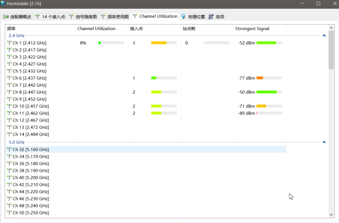
Task: Click the antenna icon beside Ch 50
Action: click(8, 213)
